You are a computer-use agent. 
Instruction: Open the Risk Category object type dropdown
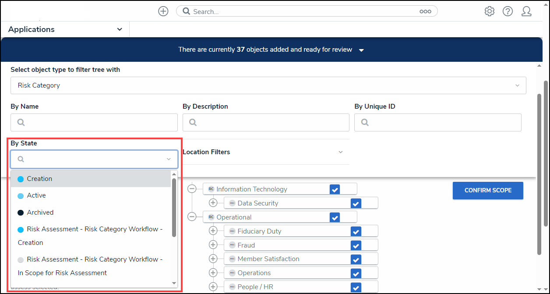click(x=268, y=85)
